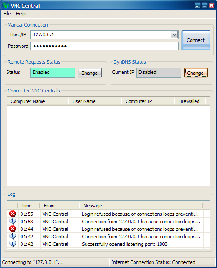
Task: Expand the Host/IP dropdown arrow
Action: [174, 35]
